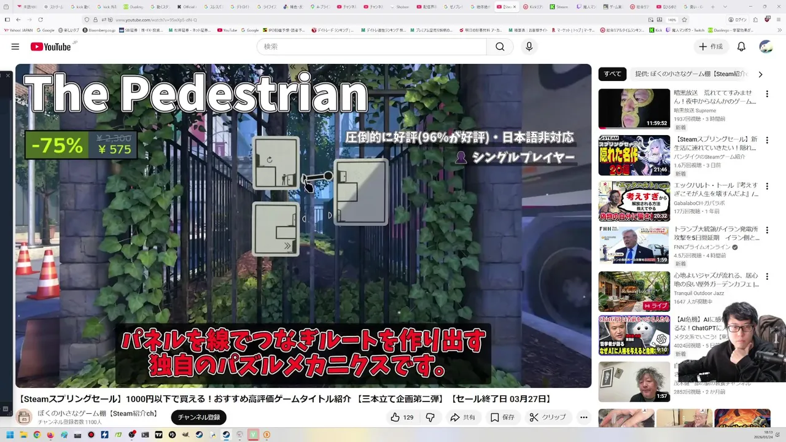
Task: Open options for jazz live stream
Action: (x=766, y=277)
